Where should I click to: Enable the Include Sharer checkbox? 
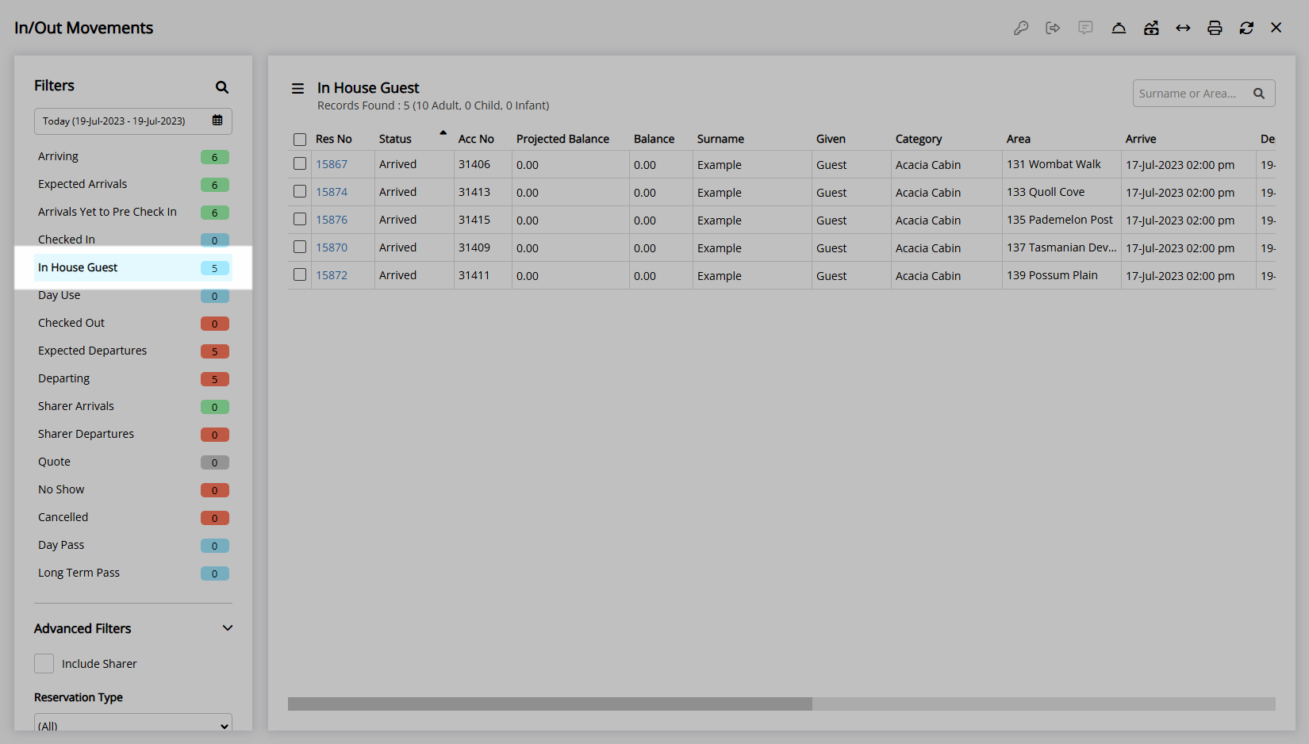[x=44, y=664]
